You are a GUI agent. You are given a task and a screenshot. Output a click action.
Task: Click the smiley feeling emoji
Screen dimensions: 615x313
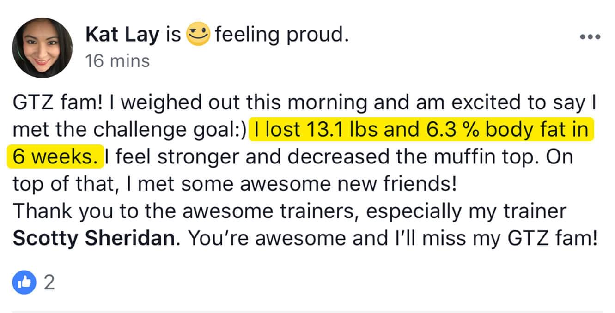(x=198, y=35)
